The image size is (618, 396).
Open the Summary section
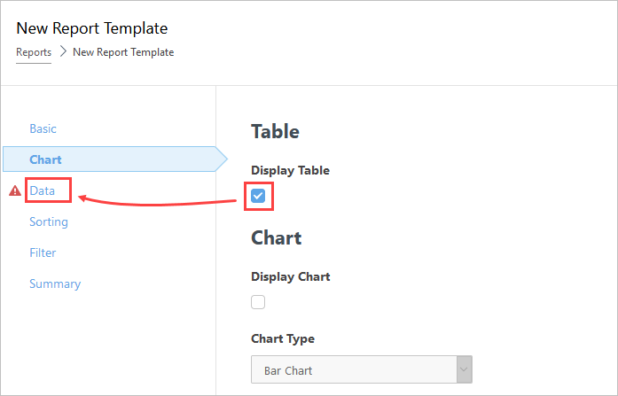[55, 283]
